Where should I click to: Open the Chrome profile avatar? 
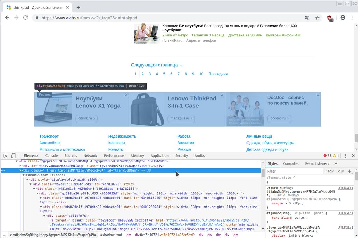coord(343,17)
